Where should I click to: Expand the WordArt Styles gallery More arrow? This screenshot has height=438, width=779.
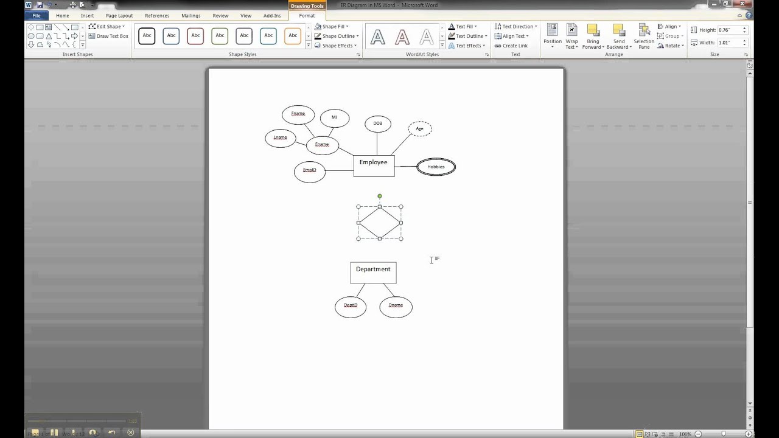coord(442,46)
